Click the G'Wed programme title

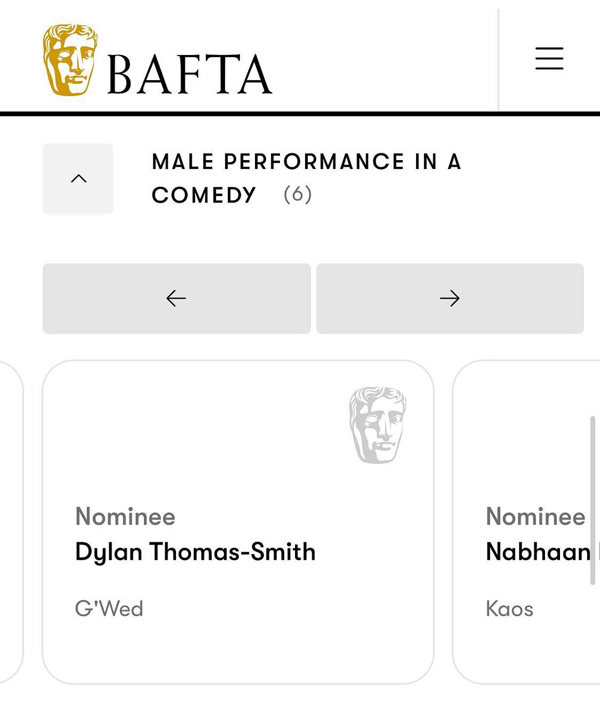[x=109, y=609]
